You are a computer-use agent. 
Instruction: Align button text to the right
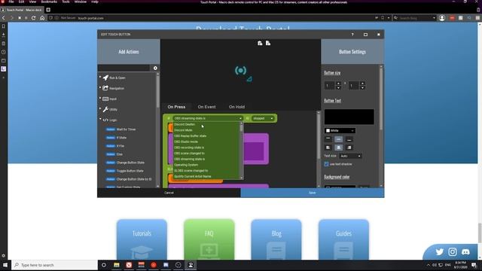(349, 148)
